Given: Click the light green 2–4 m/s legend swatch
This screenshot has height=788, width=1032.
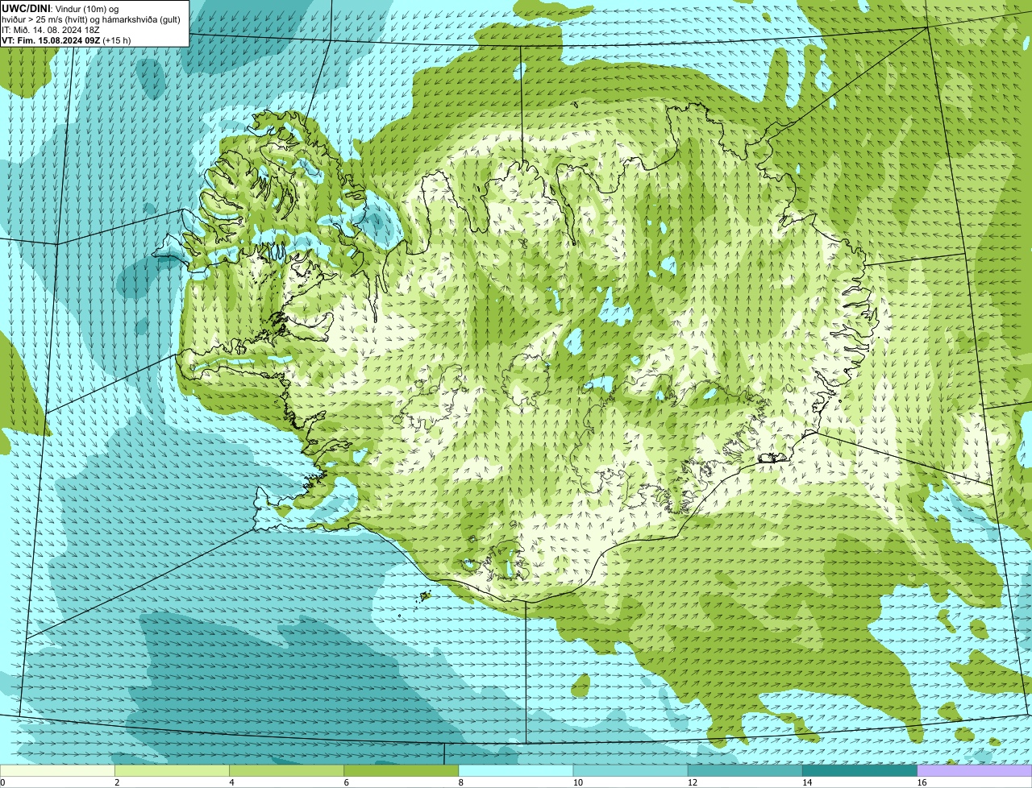Looking at the screenshot, I should (172, 770).
